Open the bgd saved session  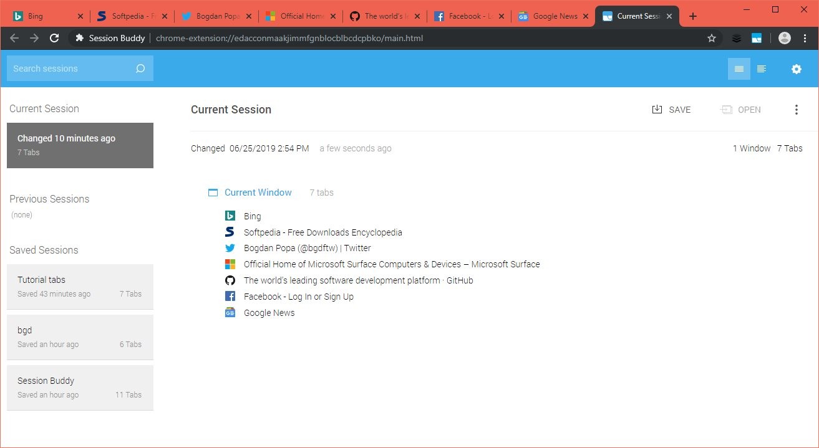point(80,337)
